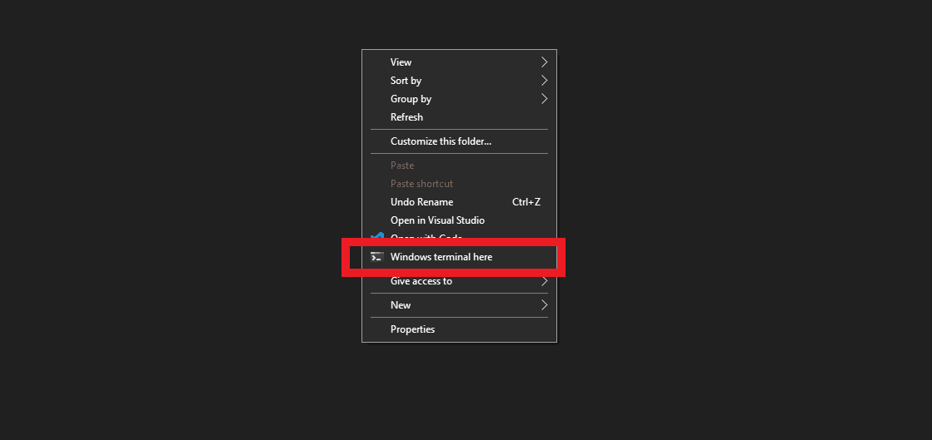
Task: Click the greyed-out Paste entry
Action: click(x=402, y=166)
